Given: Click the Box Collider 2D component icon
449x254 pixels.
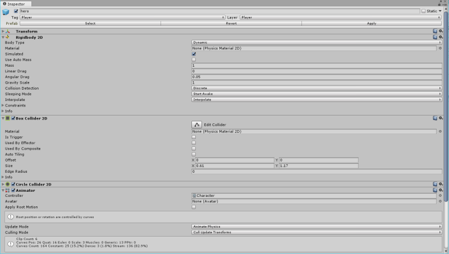Looking at the screenshot, I should (8, 118).
